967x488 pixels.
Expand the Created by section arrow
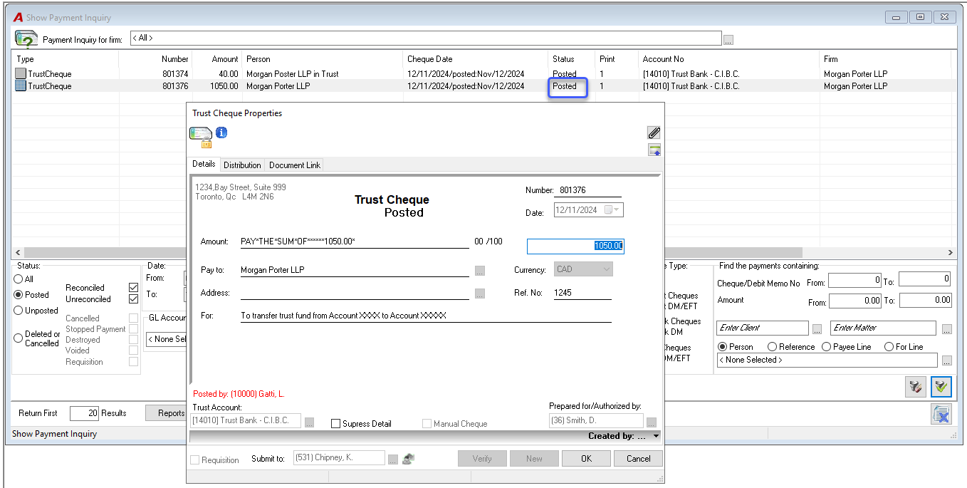(x=656, y=436)
